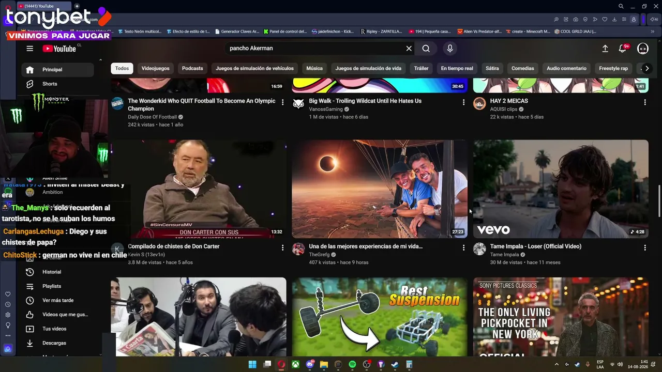Image resolution: width=662 pixels, height=372 pixels.
Task: Open options for Tame Impala Loser video
Action: pyautogui.click(x=645, y=248)
